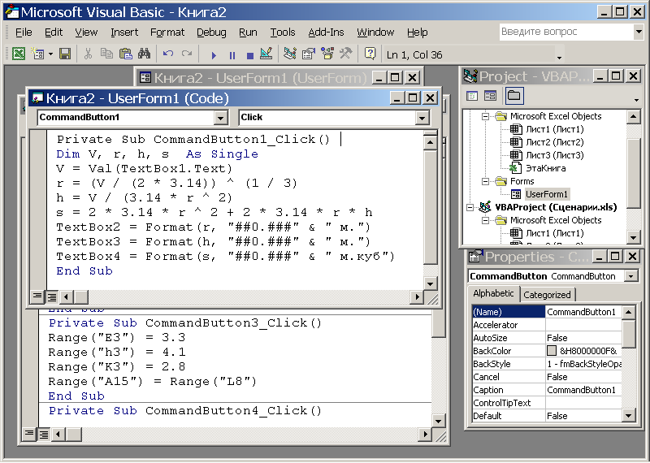This screenshot has height=463, width=650.
Task: Click View Object icon in Project panel
Action: click(x=491, y=96)
